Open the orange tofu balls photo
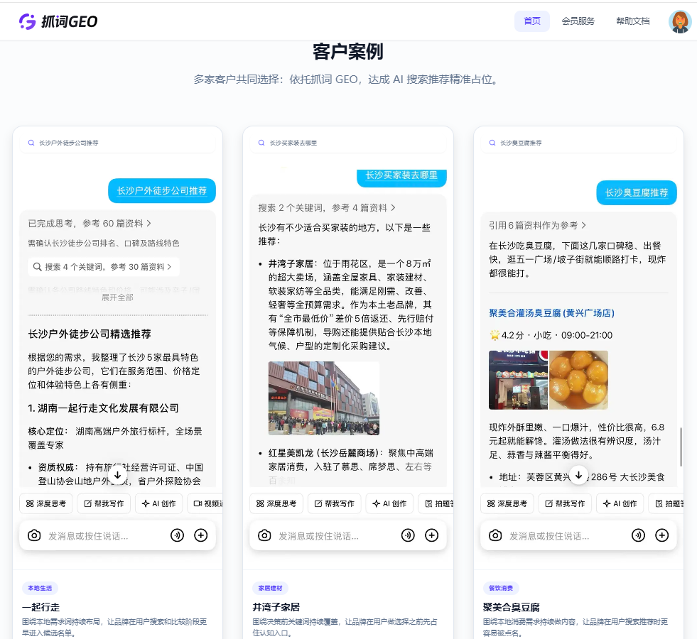 [x=579, y=380]
